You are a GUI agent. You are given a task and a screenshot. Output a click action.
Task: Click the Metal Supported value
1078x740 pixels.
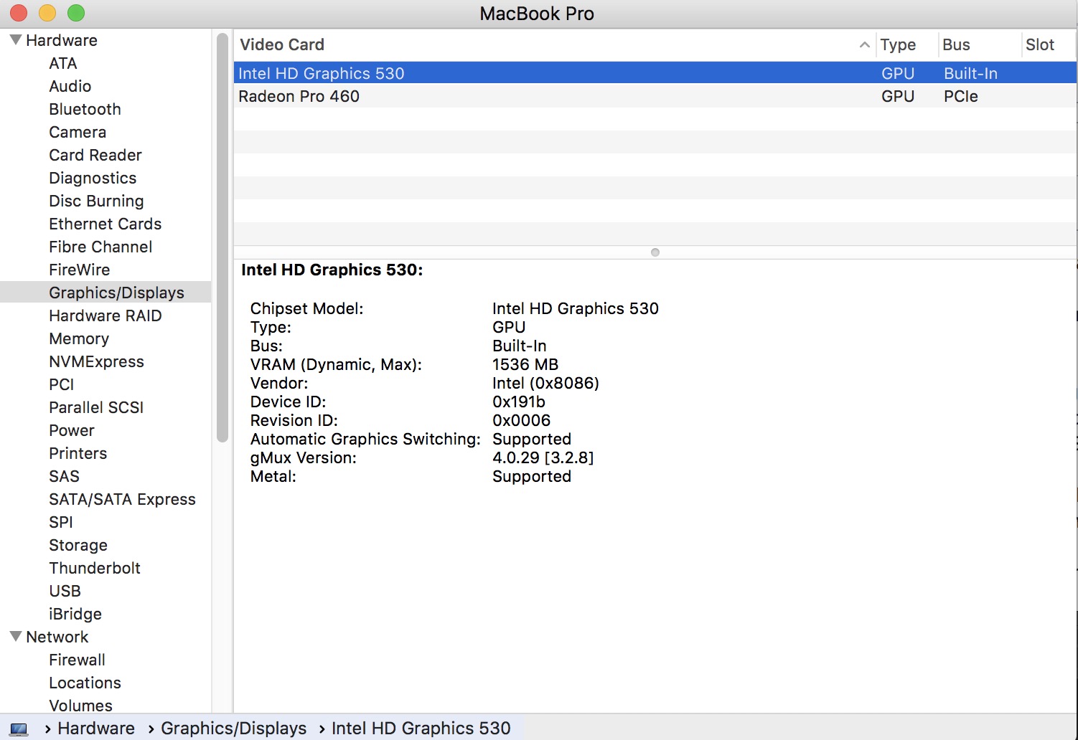click(532, 476)
